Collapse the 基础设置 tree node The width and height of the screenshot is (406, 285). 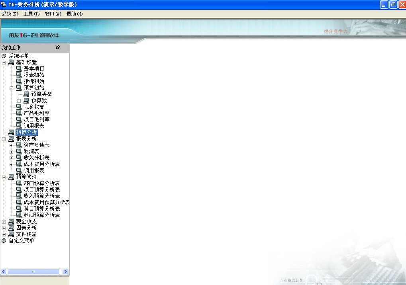[4, 62]
